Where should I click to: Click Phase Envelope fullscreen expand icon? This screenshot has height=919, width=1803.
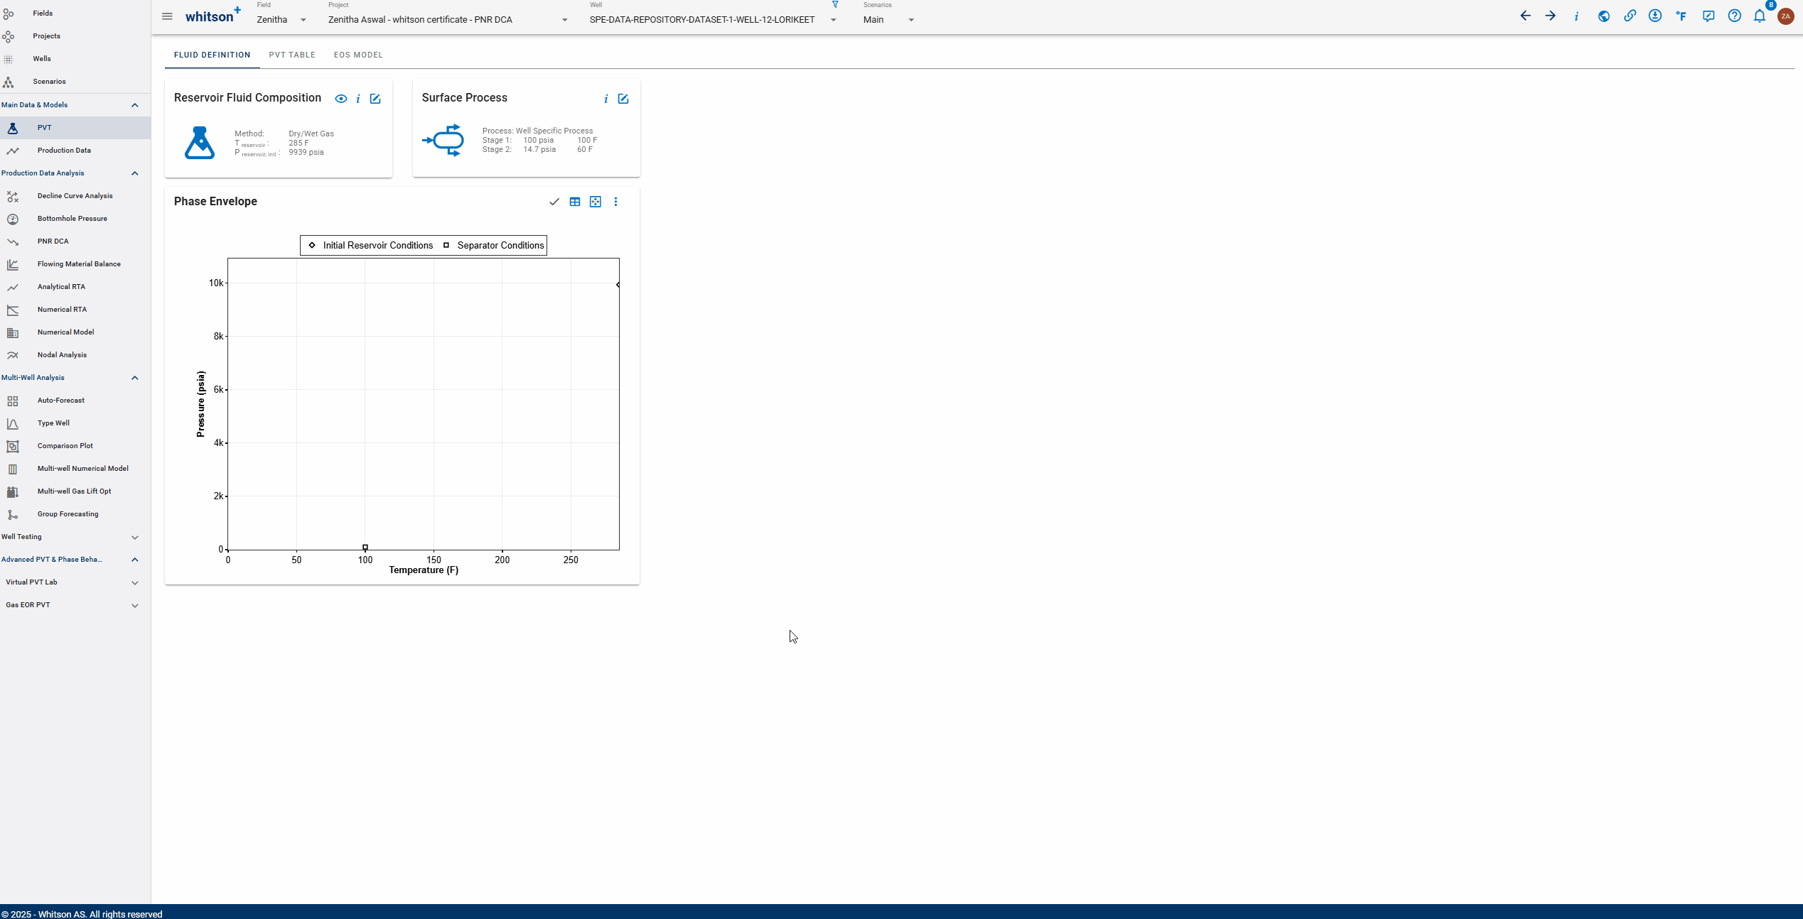(x=596, y=202)
